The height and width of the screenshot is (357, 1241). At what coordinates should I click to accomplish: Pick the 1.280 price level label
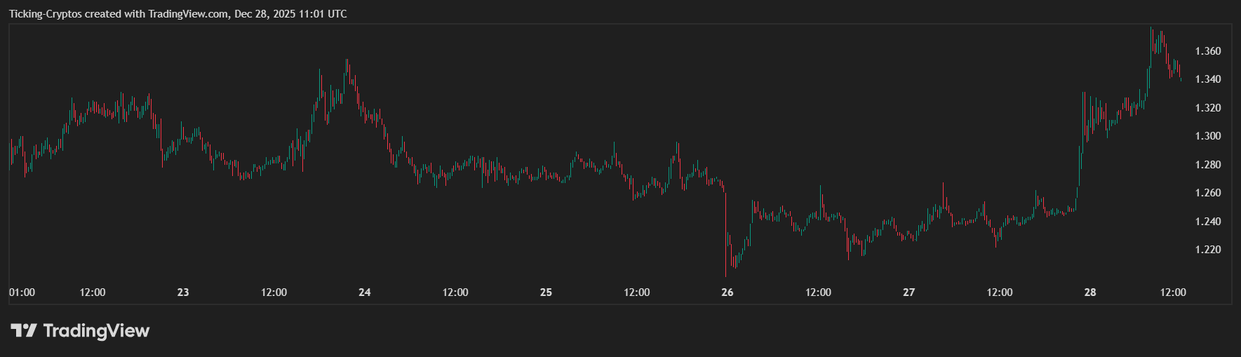pos(1208,165)
